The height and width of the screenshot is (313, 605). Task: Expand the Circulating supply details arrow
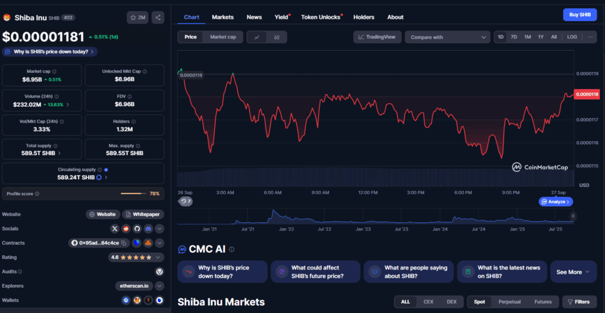tap(106, 177)
